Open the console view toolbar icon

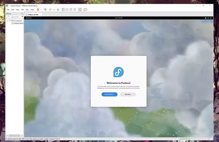pos(80,10)
